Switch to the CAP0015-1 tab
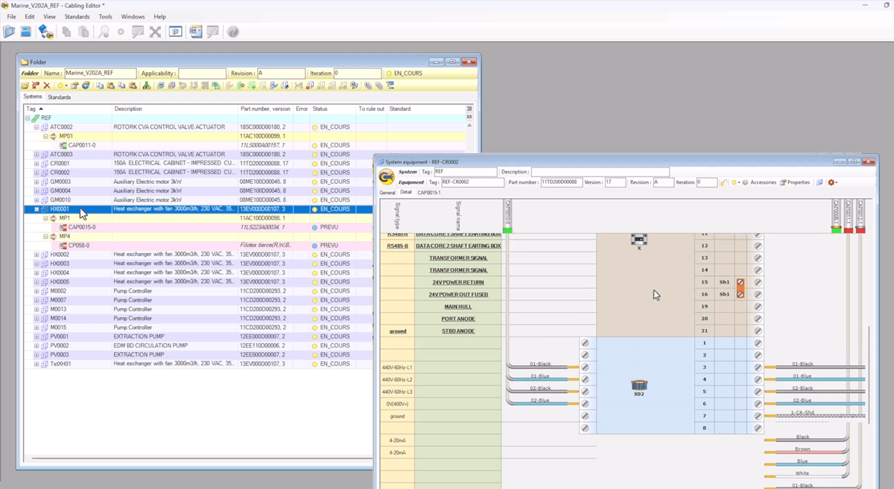Viewport: 894px width, 489px height. (x=428, y=193)
